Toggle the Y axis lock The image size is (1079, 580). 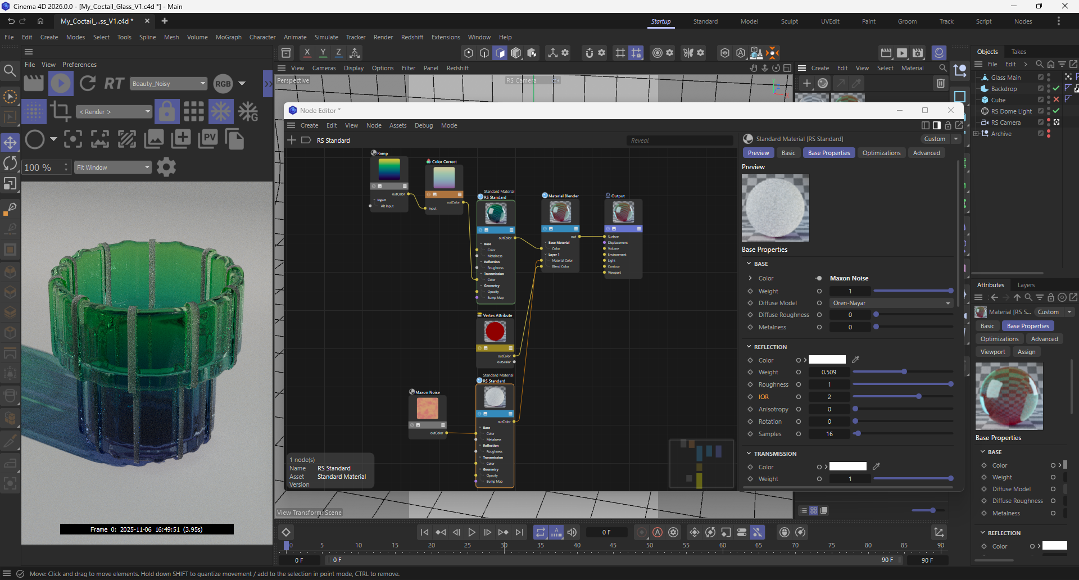click(x=323, y=53)
